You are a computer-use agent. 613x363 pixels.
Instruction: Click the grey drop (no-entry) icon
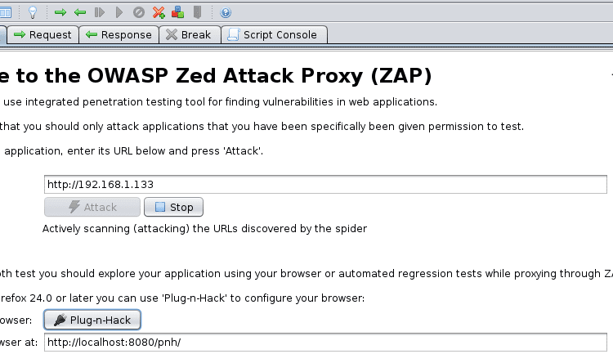pyautogui.click(x=139, y=12)
